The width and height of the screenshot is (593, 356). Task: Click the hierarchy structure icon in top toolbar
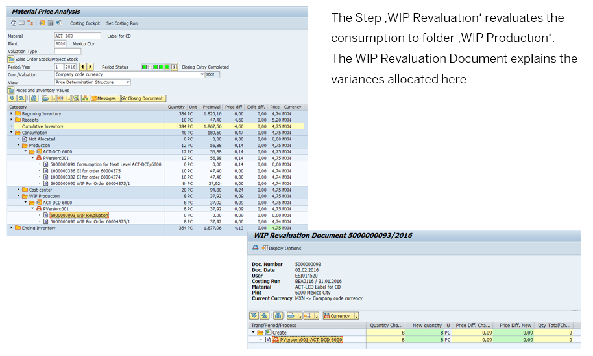[x=30, y=23]
